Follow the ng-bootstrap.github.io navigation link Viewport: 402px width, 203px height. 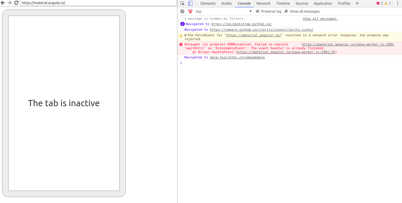coord(241,24)
